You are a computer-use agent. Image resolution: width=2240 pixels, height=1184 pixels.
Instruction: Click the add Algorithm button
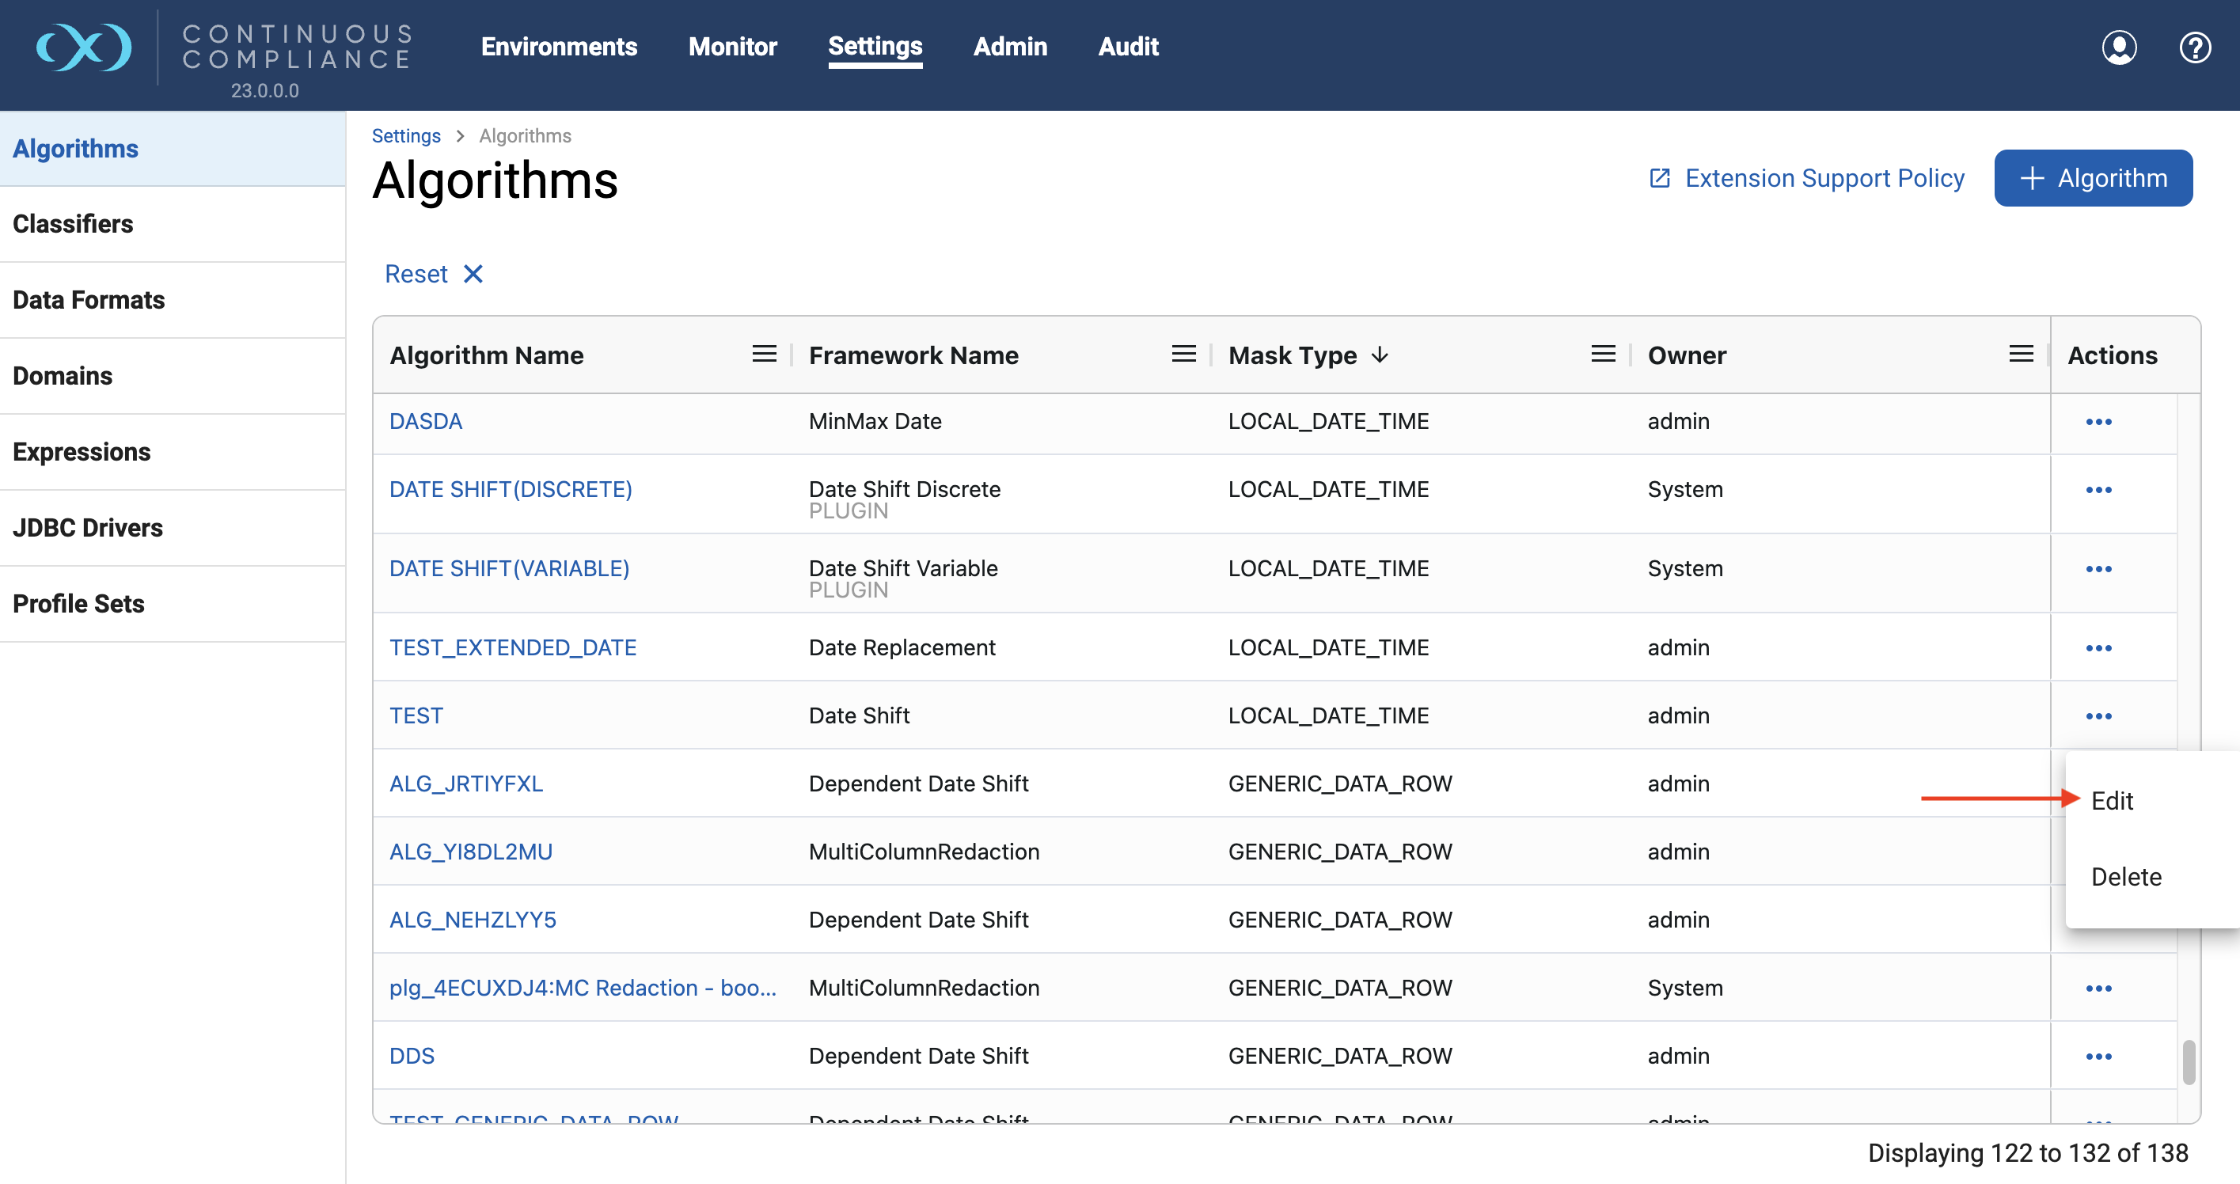(2092, 178)
